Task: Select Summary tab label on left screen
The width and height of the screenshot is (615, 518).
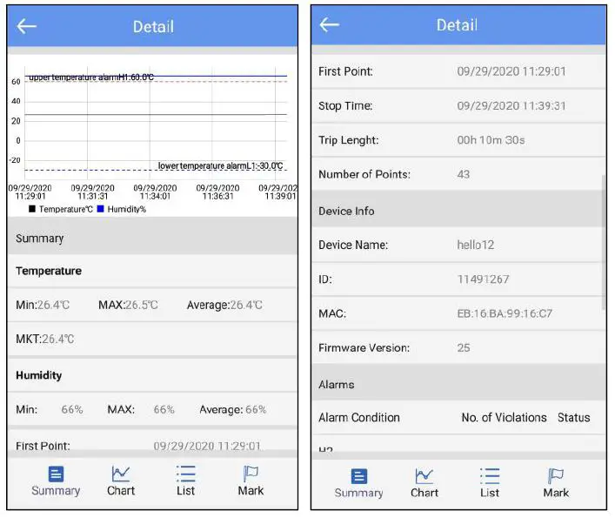Action: 56,490
